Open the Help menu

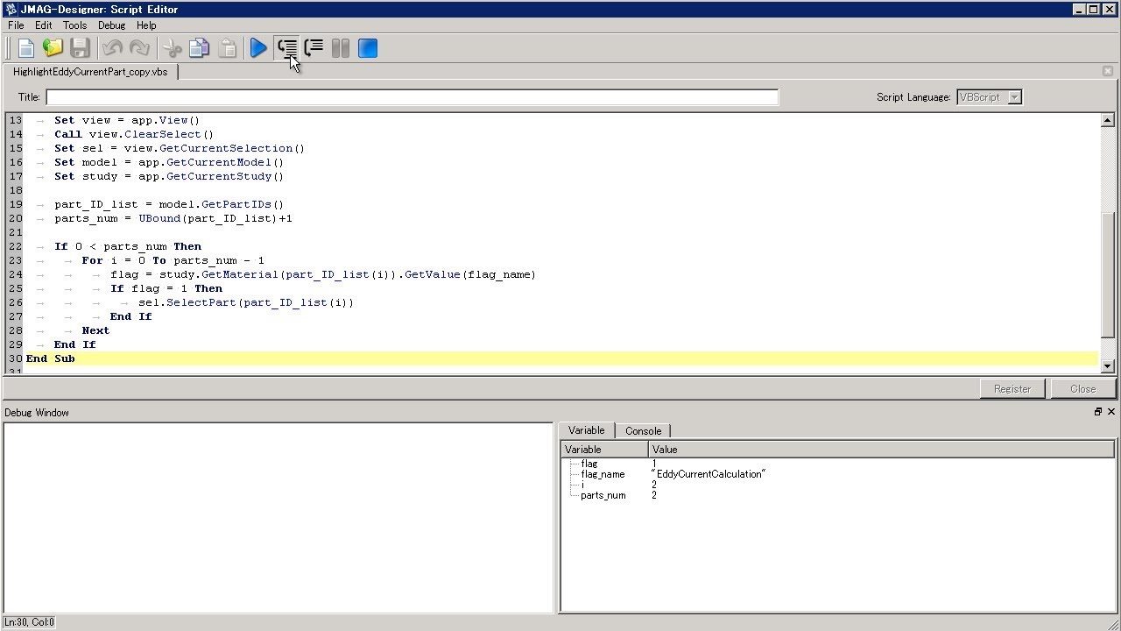[x=146, y=25]
